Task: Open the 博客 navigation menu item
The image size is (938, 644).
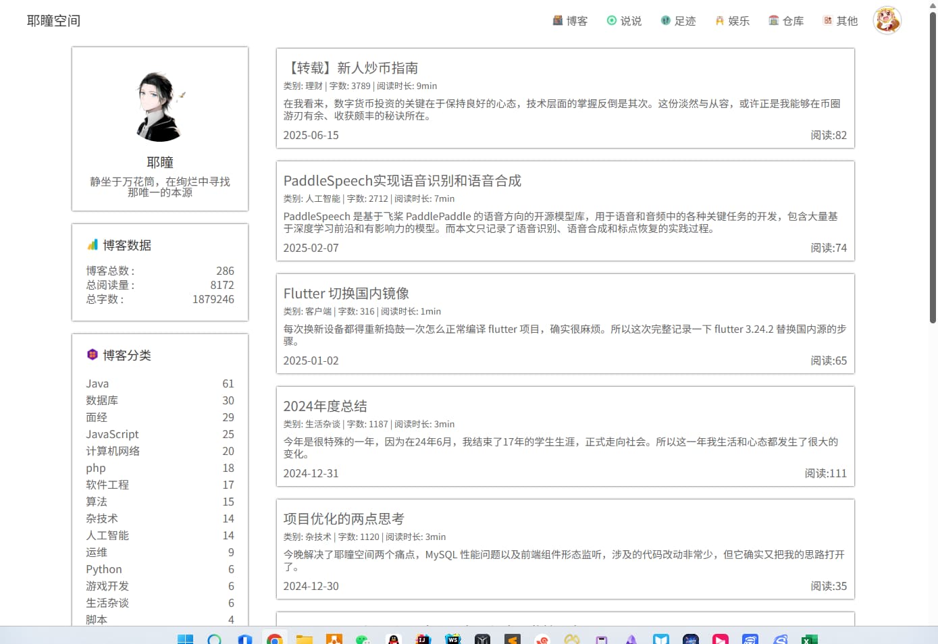Action: point(570,21)
